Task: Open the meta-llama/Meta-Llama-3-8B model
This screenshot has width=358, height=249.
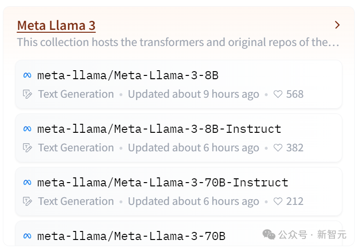Action: pos(128,75)
